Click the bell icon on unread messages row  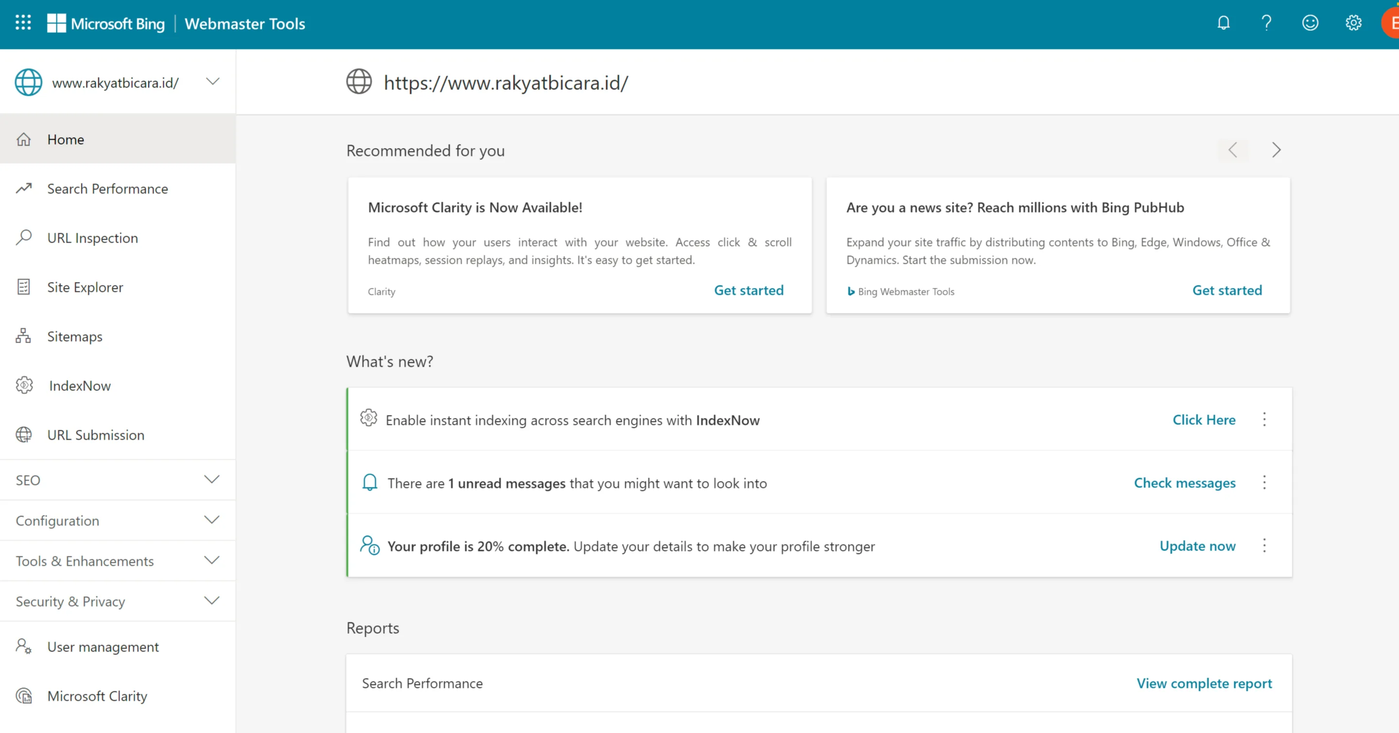pyautogui.click(x=370, y=483)
